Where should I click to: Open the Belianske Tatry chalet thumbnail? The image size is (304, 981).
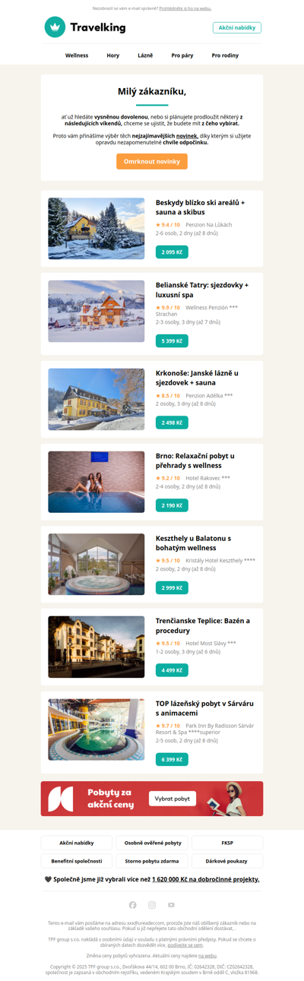[97, 312]
